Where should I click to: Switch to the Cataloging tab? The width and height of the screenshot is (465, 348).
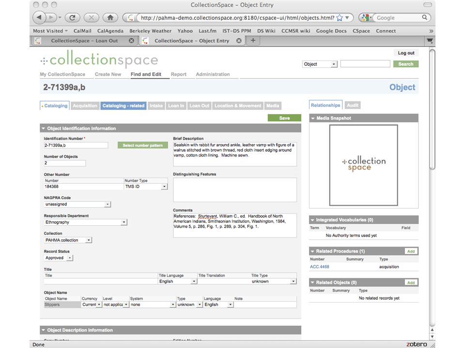pyautogui.click(x=55, y=106)
